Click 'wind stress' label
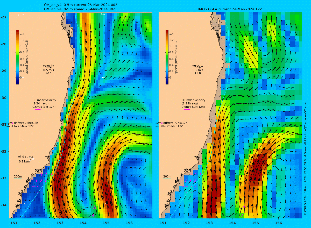 pyautogui.click(x=25, y=156)
